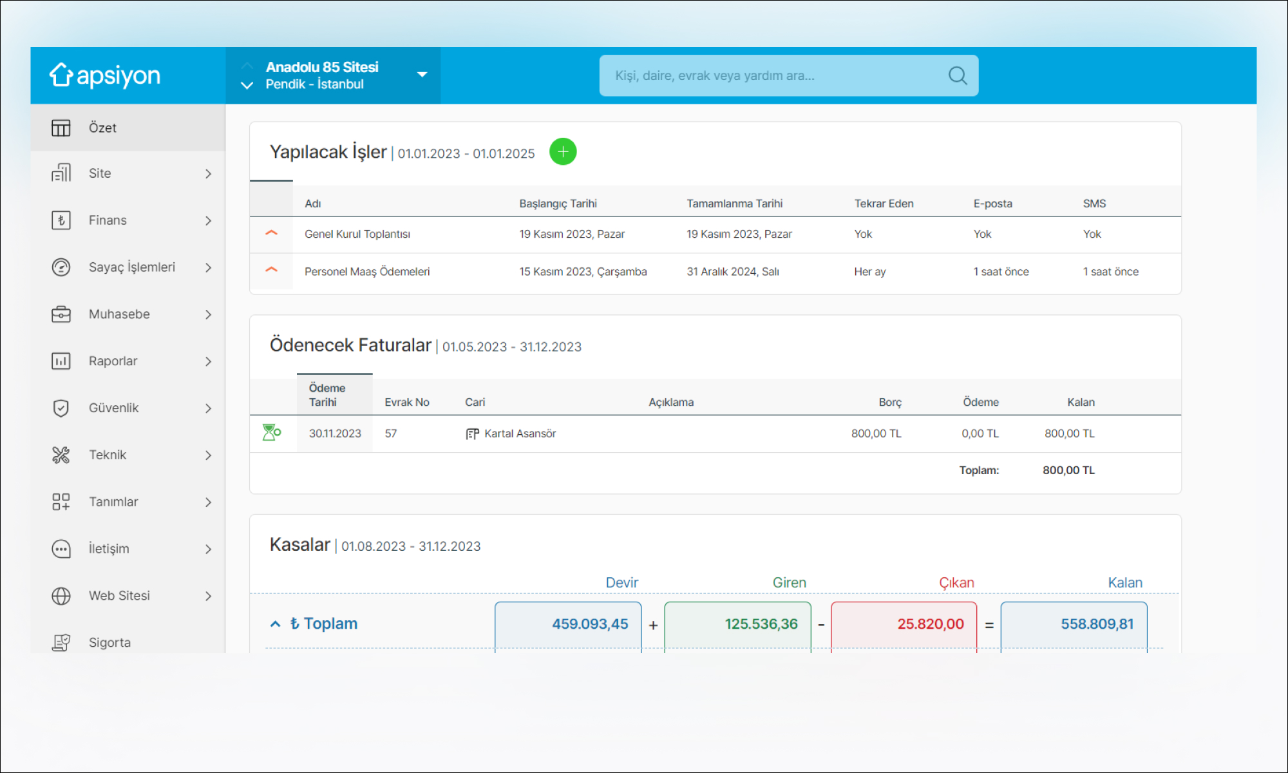
Task: Open the Raporlar menu item
Action: click(x=113, y=361)
